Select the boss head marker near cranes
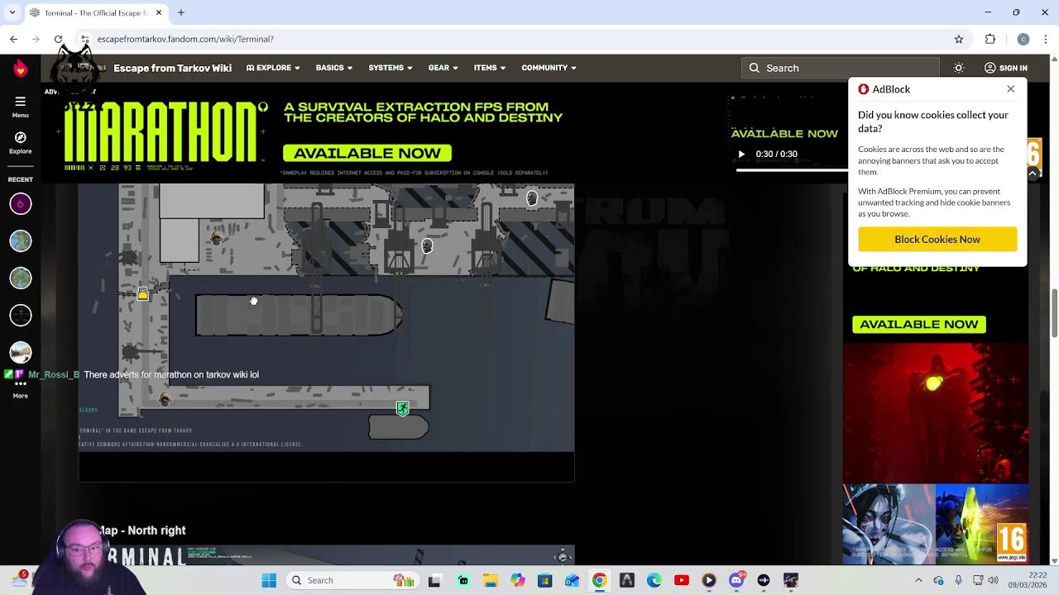 point(427,246)
